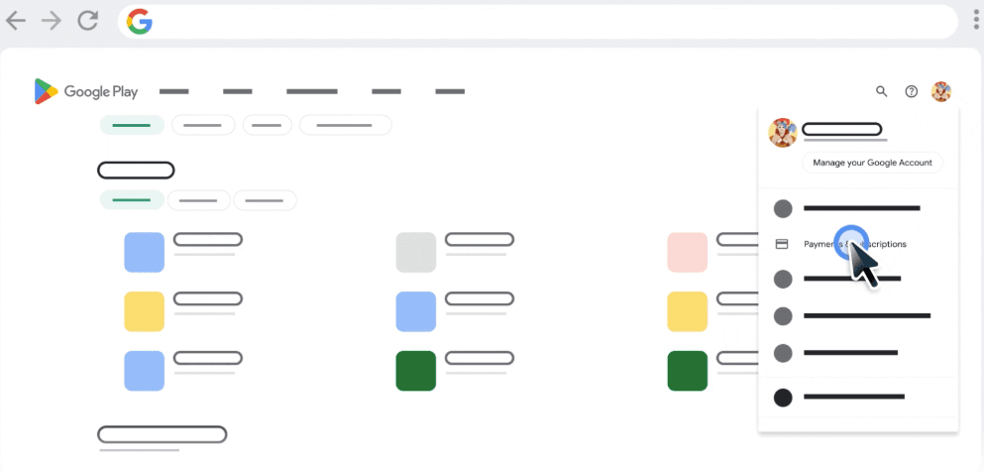
Task: Open the help question mark icon
Action: tap(912, 91)
